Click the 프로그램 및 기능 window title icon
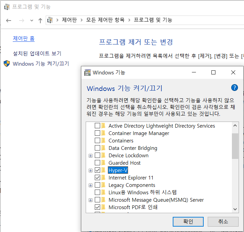244x232 pixels. click(x=7, y=7)
